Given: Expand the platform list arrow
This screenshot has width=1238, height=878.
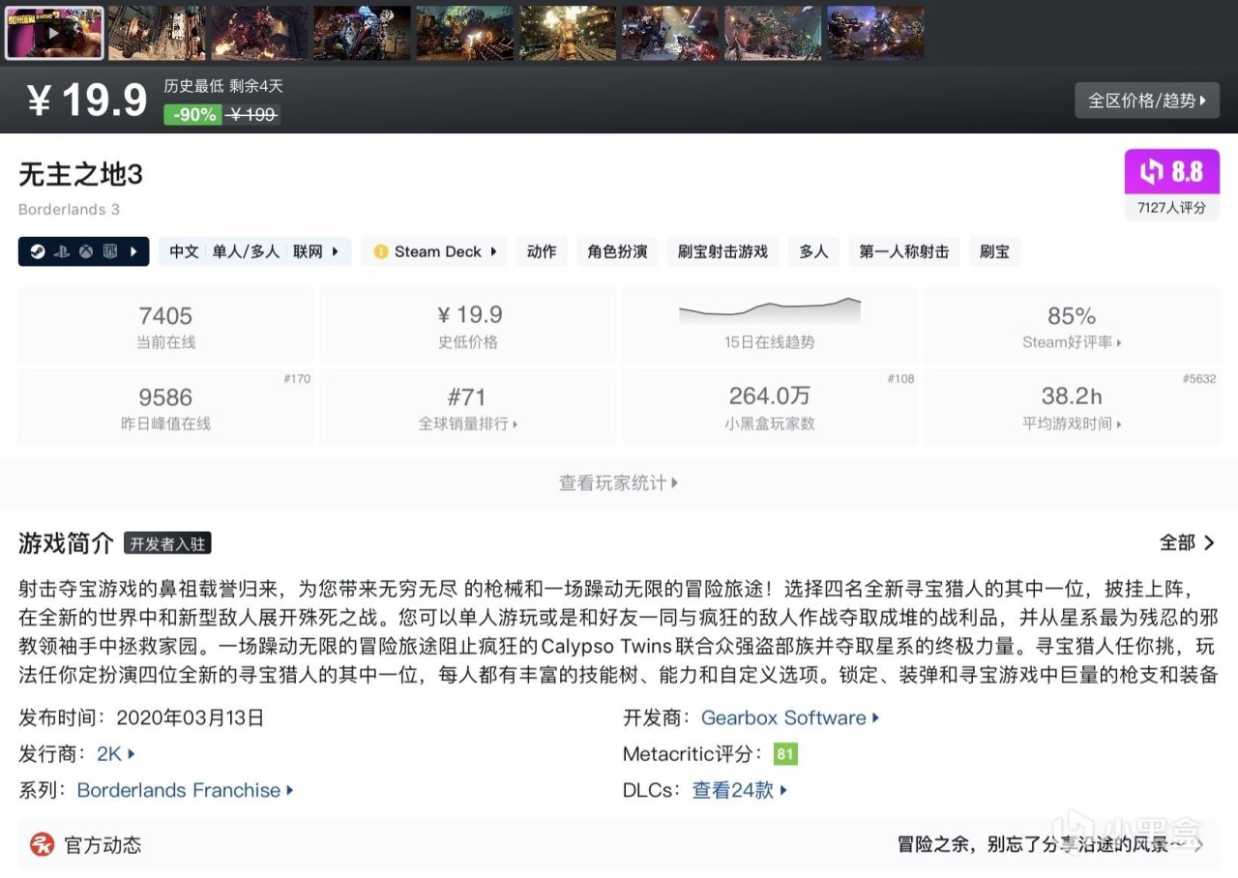Looking at the screenshot, I should [x=133, y=251].
